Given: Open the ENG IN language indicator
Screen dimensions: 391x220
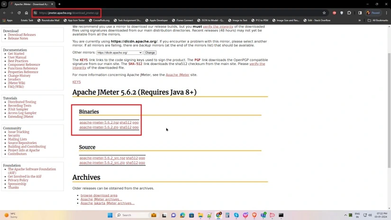Looking at the screenshot, I should point(357,215).
